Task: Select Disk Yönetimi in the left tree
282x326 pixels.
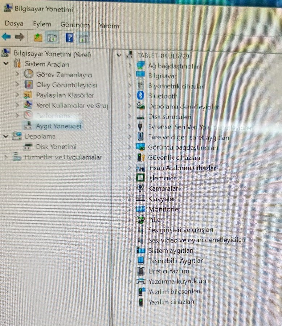Action: pos(56,147)
